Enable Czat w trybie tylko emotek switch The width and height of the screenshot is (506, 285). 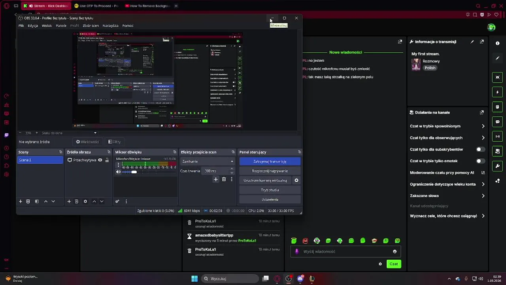click(x=480, y=161)
